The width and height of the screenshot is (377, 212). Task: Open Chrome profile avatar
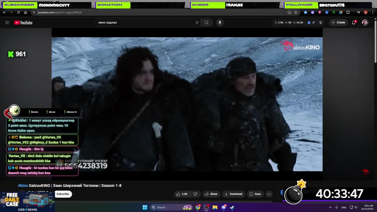coord(366,12)
